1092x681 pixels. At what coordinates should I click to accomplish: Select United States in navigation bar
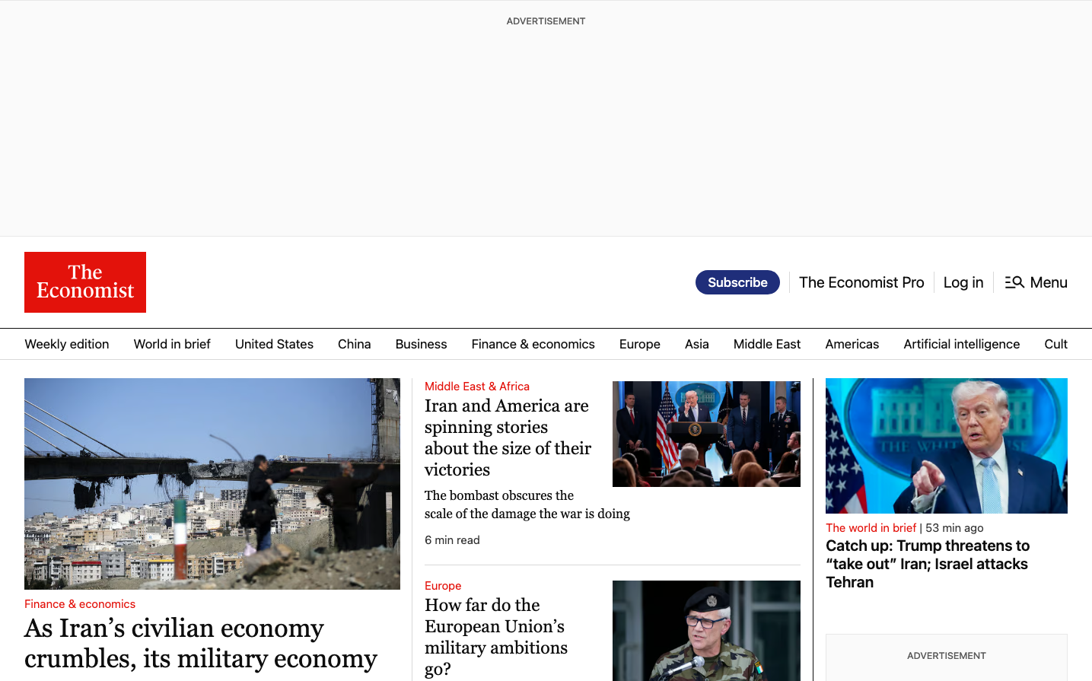pos(274,344)
